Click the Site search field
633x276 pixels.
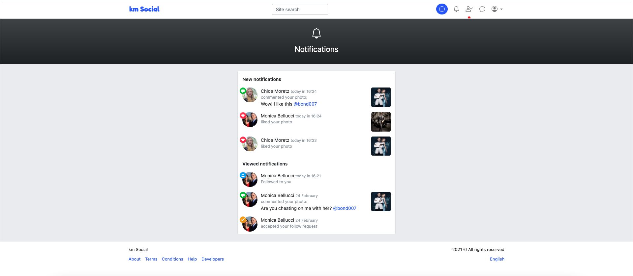point(300,10)
